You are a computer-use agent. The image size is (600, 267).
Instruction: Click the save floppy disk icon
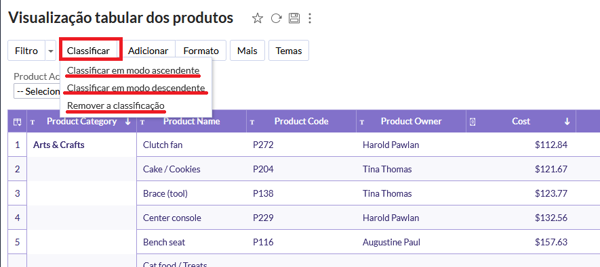294,18
